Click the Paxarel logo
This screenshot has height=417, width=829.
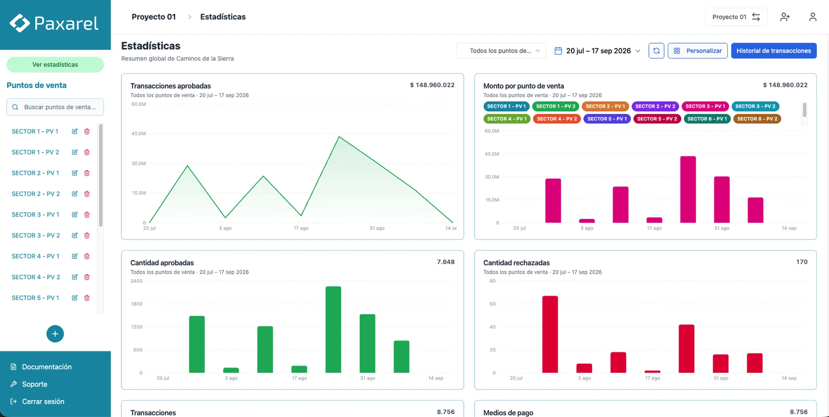(x=54, y=23)
